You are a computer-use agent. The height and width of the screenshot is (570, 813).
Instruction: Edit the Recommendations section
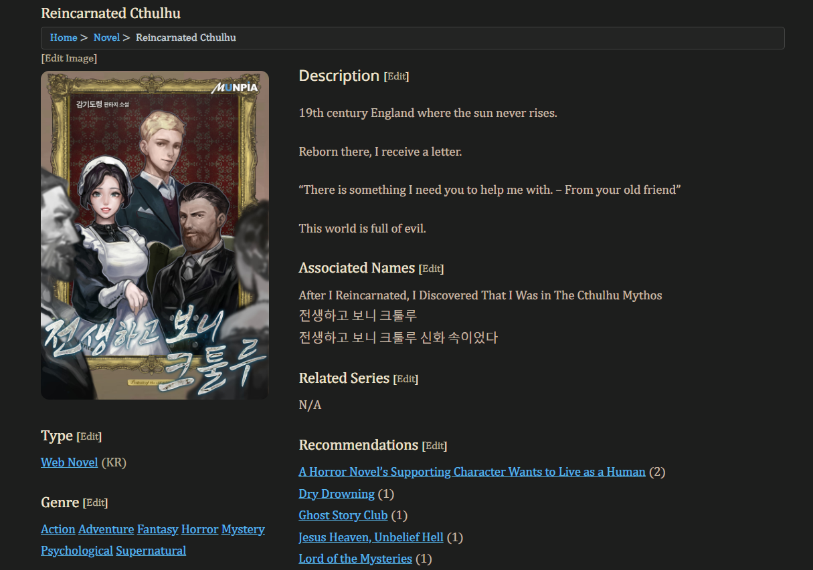(434, 446)
